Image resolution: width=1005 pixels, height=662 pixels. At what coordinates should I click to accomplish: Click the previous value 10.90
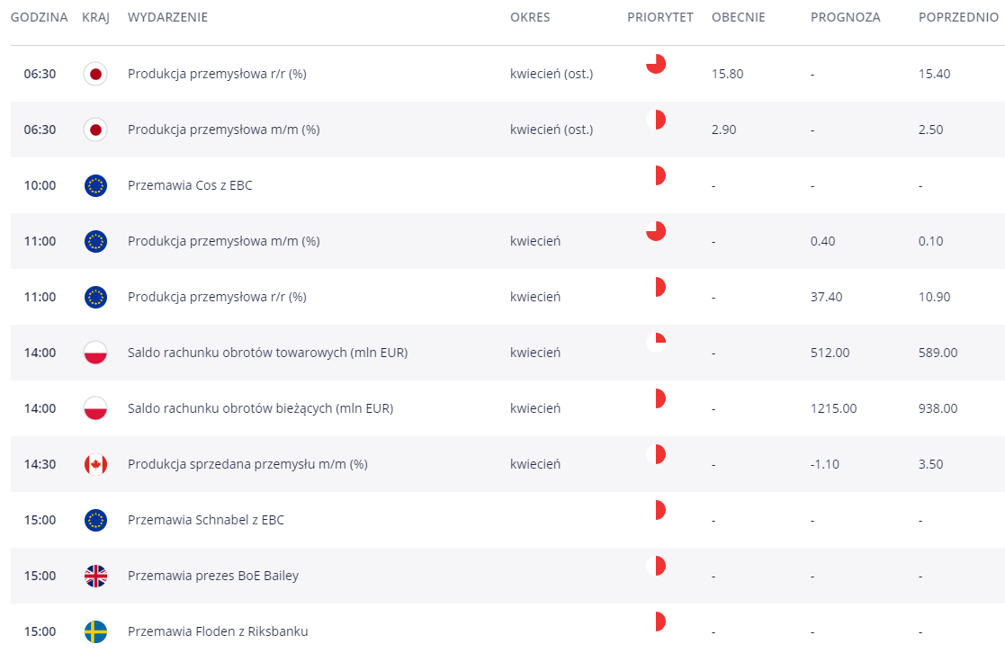[x=935, y=297]
